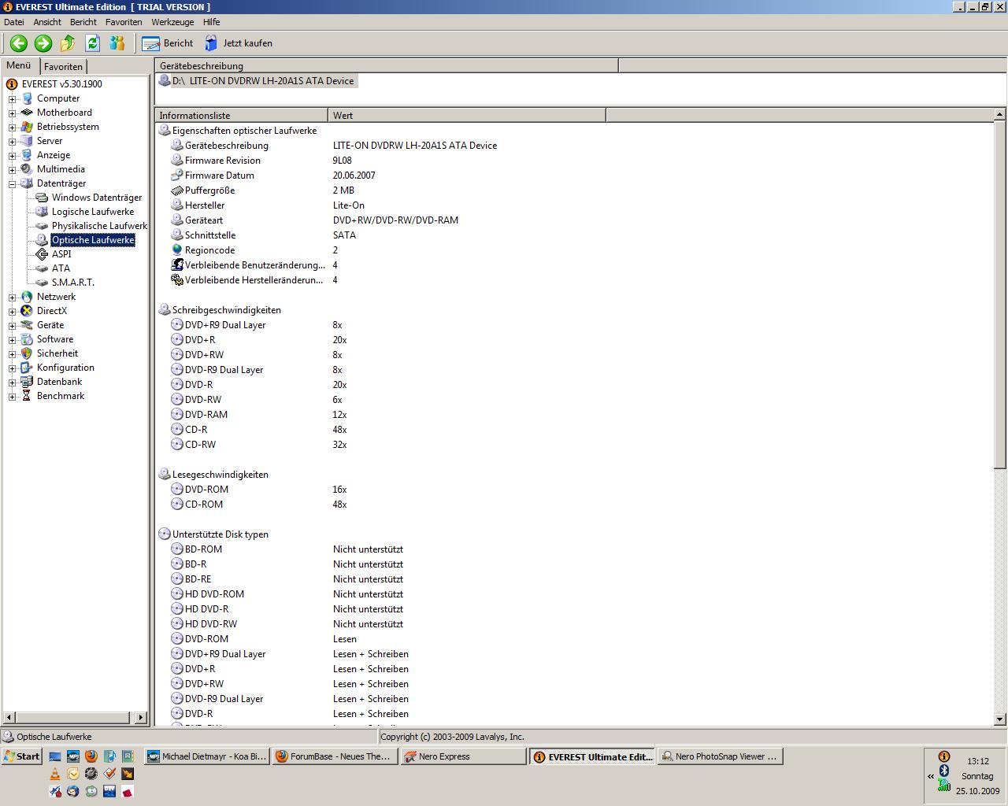Image resolution: width=1008 pixels, height=806 pixels.
Task: Click tree panel horizontal scroll right arrow
Action: pos(141,717)
